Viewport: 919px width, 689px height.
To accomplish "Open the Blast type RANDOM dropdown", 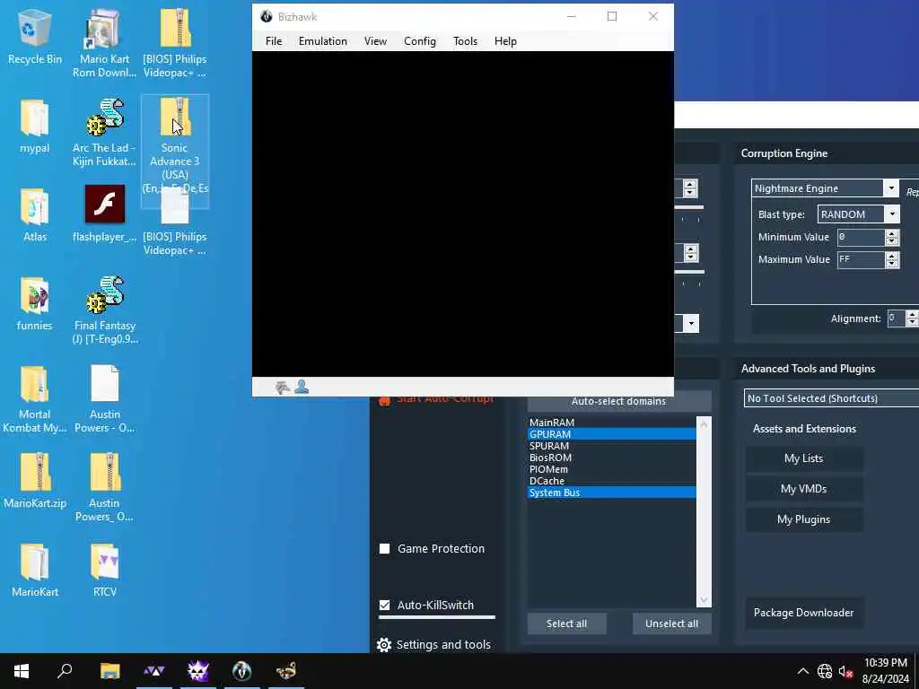I will pos(892,214).
